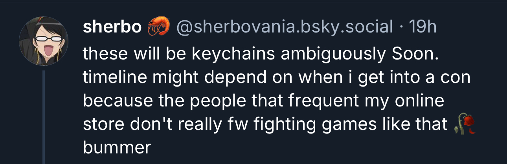Click the separator dot before 19h
This screenshot has height=164, width=507.
(400, 27)
